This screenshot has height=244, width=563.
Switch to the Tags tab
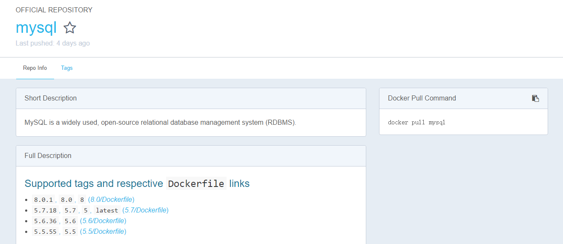tap(67, 68)
